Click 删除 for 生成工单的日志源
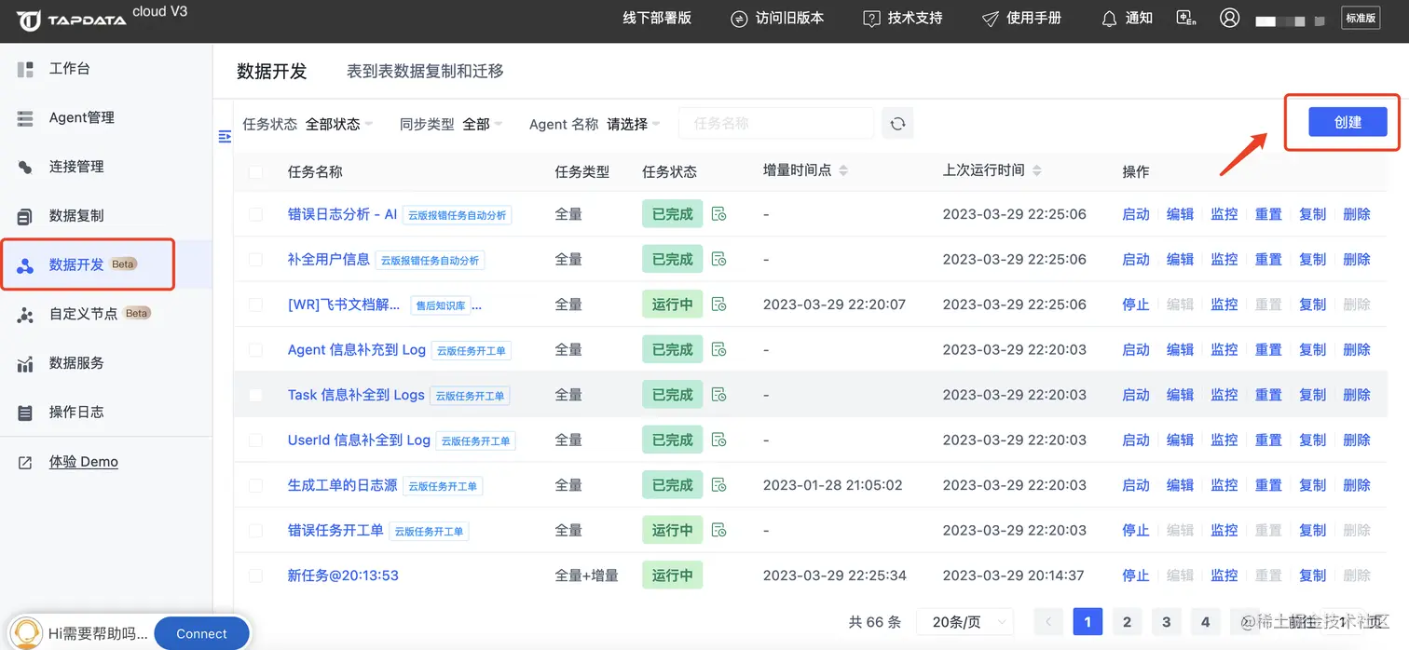 point(1357,485)
